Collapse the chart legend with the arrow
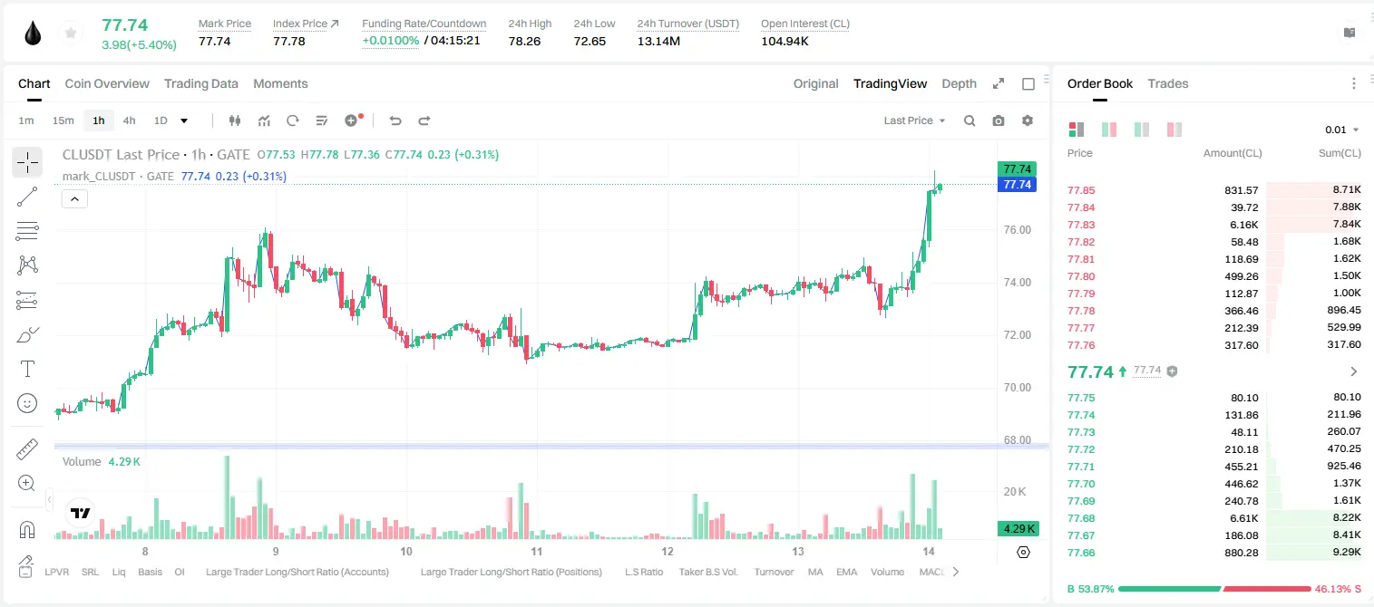Screen dimensions: 1374x607 pyautogui.click(x=74, y=199)
